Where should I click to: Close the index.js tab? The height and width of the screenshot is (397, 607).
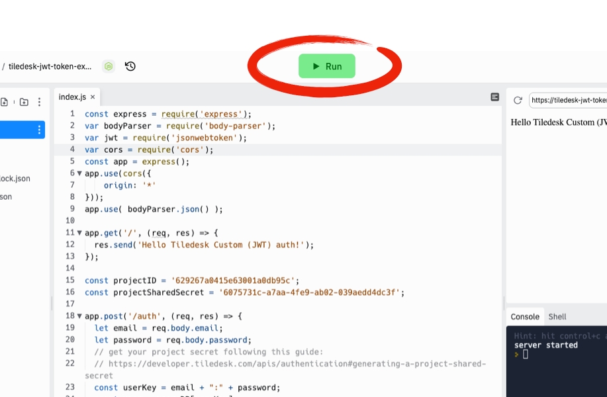tap(93, 97)
